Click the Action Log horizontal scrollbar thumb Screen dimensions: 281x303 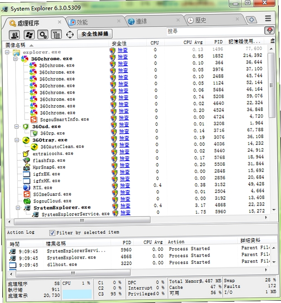[x=73, y=273]
